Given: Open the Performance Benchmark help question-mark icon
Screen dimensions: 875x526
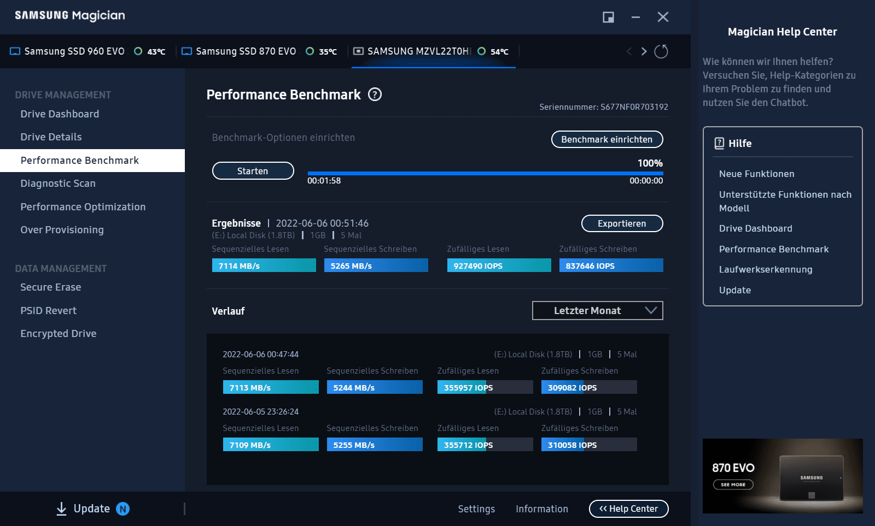Looking at the screenshot, I should coord(375,94).
